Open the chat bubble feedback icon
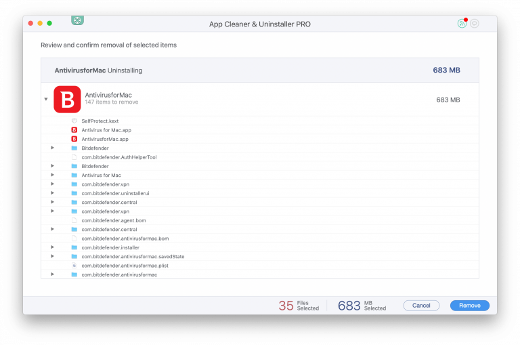Screen dimensions: 520x345 (x=475, y=24)
